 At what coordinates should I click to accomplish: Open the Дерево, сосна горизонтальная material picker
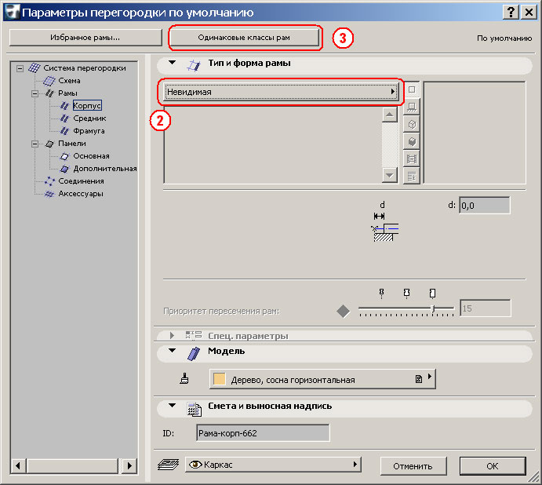(322, 380)
